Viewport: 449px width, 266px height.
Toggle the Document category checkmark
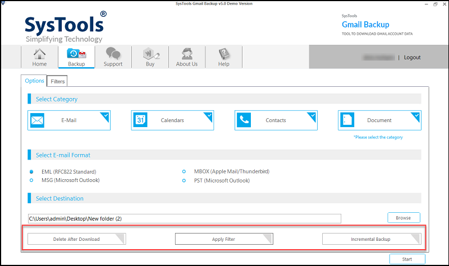coord(416,116)
